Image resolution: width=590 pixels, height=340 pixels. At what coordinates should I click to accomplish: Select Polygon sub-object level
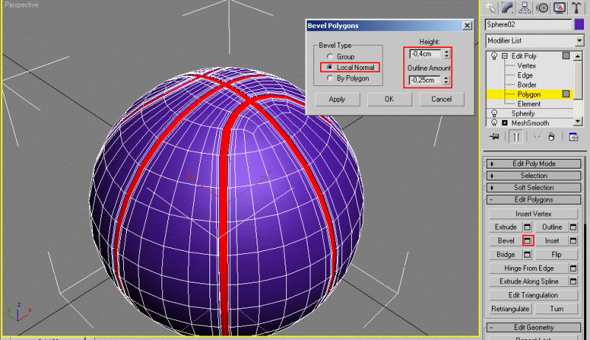[529, 94]
